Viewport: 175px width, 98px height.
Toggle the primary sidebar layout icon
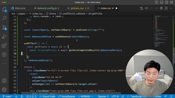(x=157, y=2)
